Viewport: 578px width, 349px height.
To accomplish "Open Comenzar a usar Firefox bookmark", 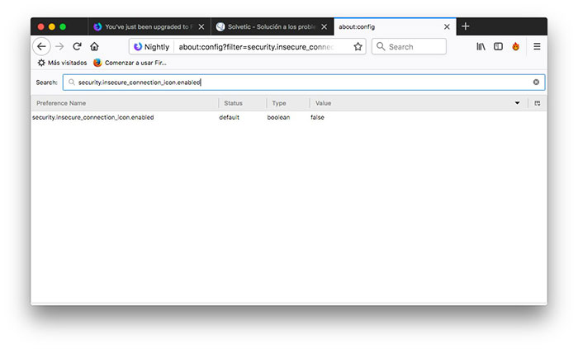I will (x=130, y=63).
